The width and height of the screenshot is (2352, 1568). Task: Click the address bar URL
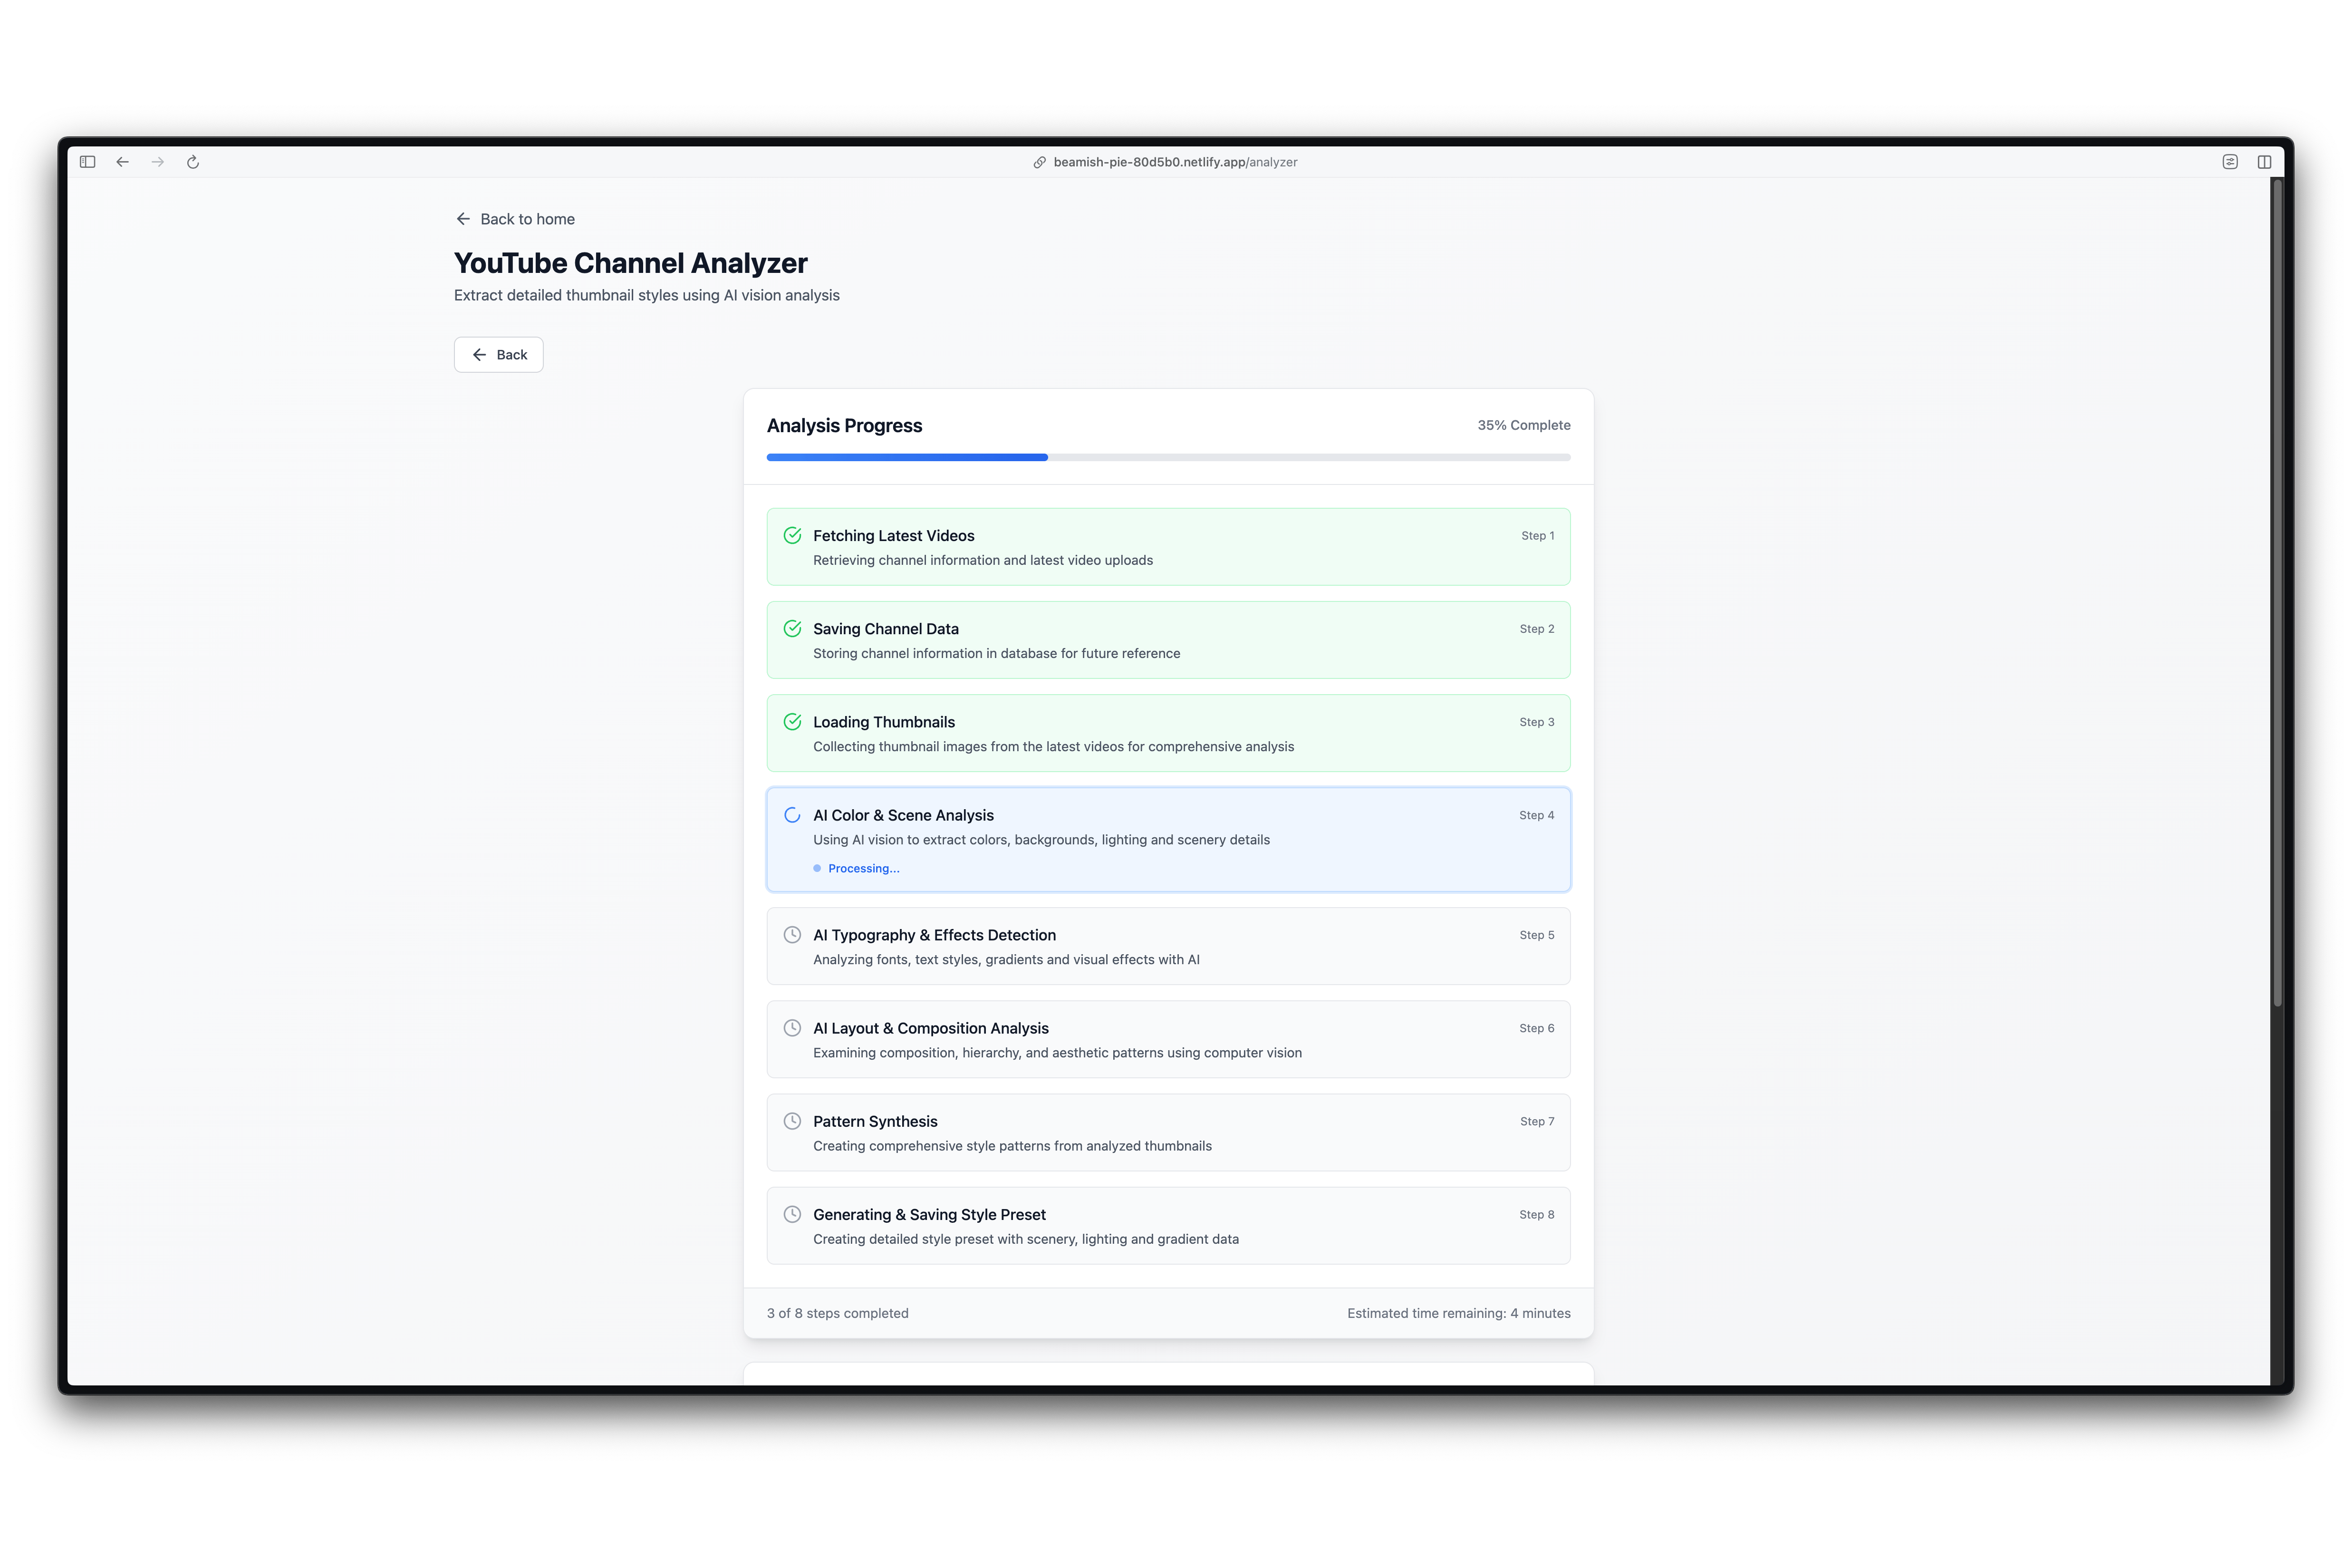click(1175, 162)
